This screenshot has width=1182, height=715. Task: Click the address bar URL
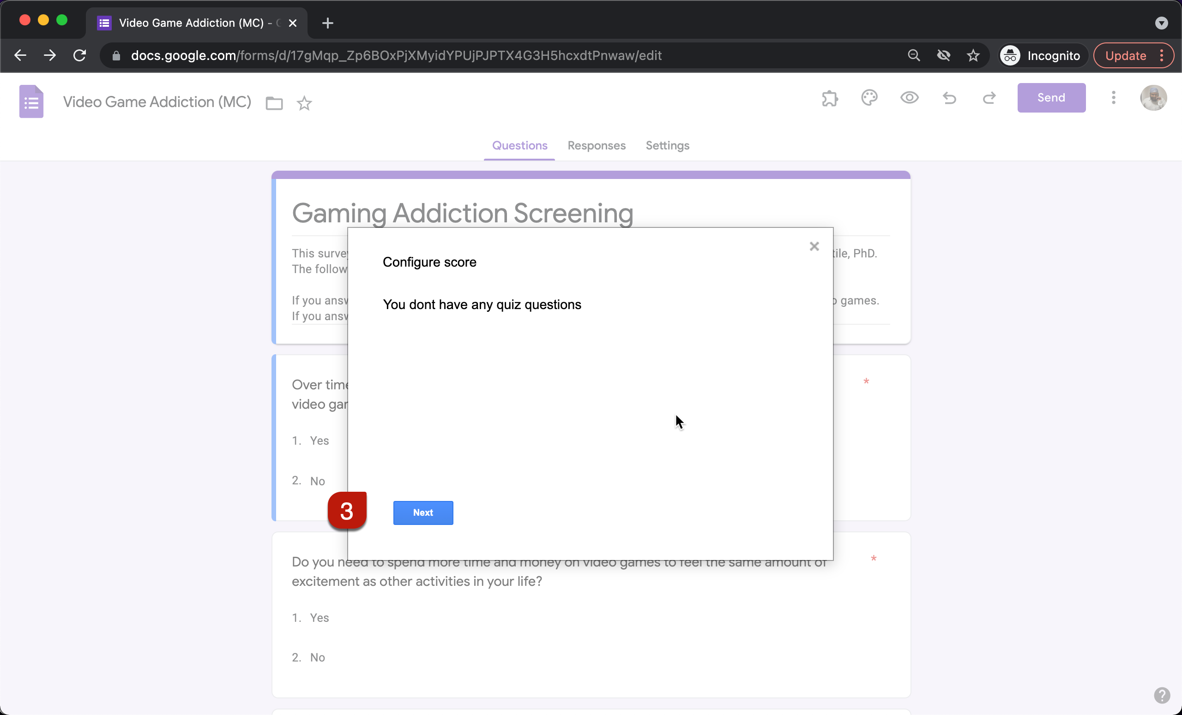pyautogui.click(x=396, y=56)
